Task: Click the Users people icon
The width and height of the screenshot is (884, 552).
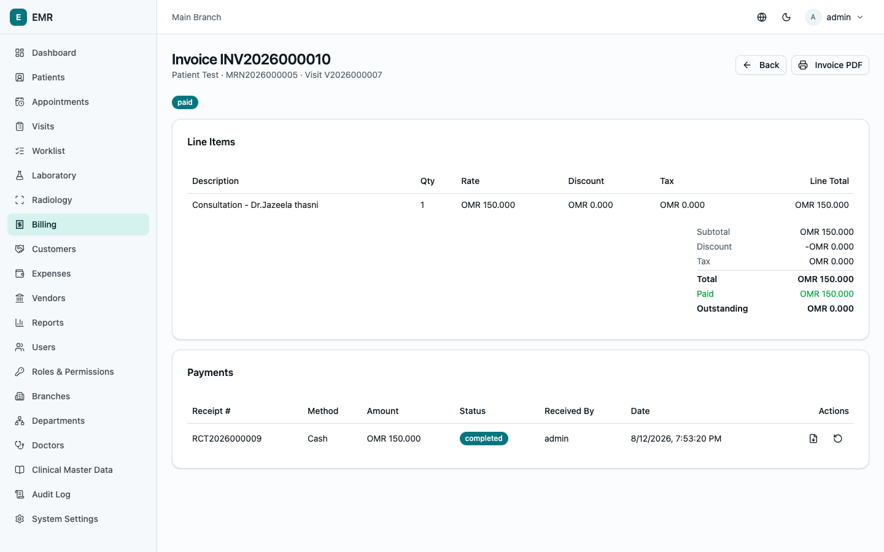Action: point(20,347)
